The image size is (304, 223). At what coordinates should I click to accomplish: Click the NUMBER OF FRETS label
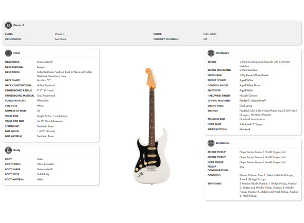coord(15,111)
